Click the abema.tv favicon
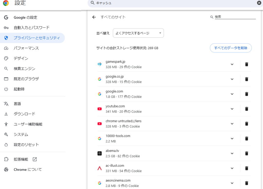 coord(100,153)
